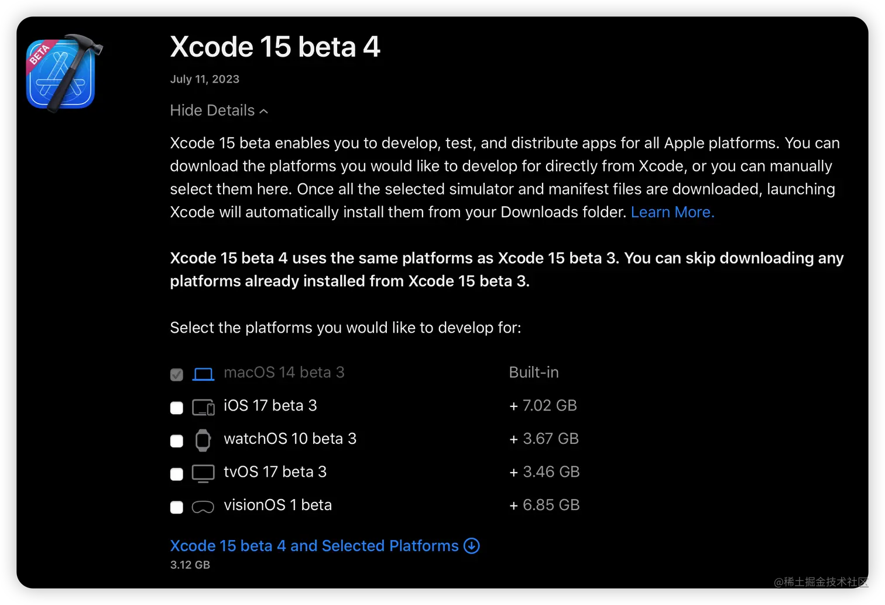Click the circular download arrow icon
The width and height of the screenshot is (885, 605).
[x=472, y=546]
